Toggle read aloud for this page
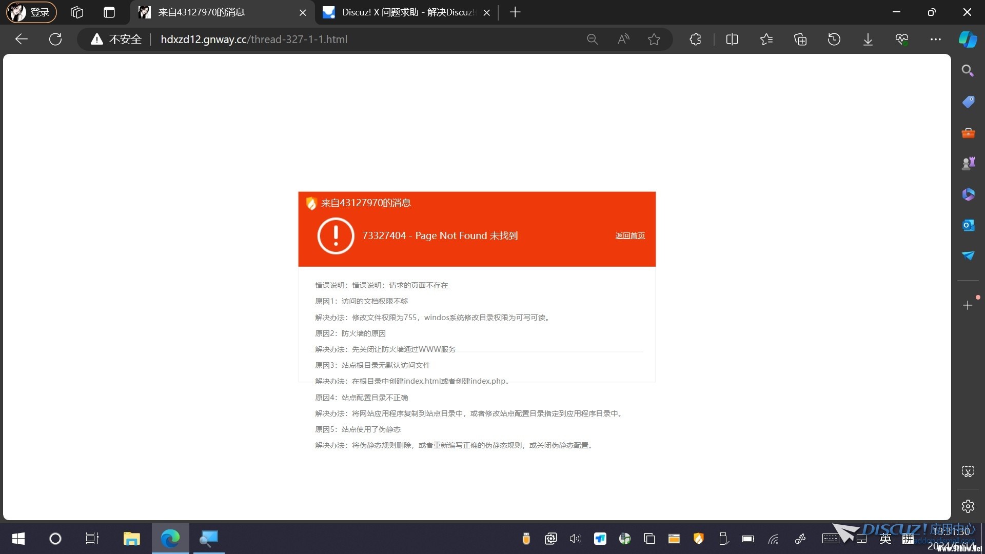Screen dimensions: 985x554 [623, 39]
